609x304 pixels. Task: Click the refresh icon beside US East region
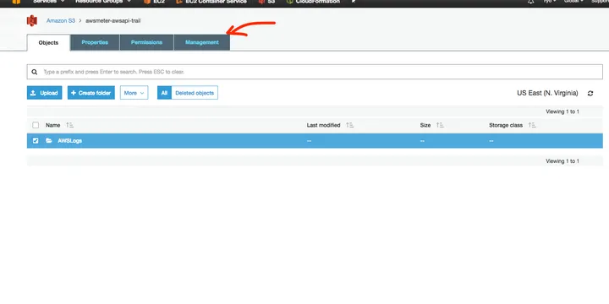tap(590, 94)
